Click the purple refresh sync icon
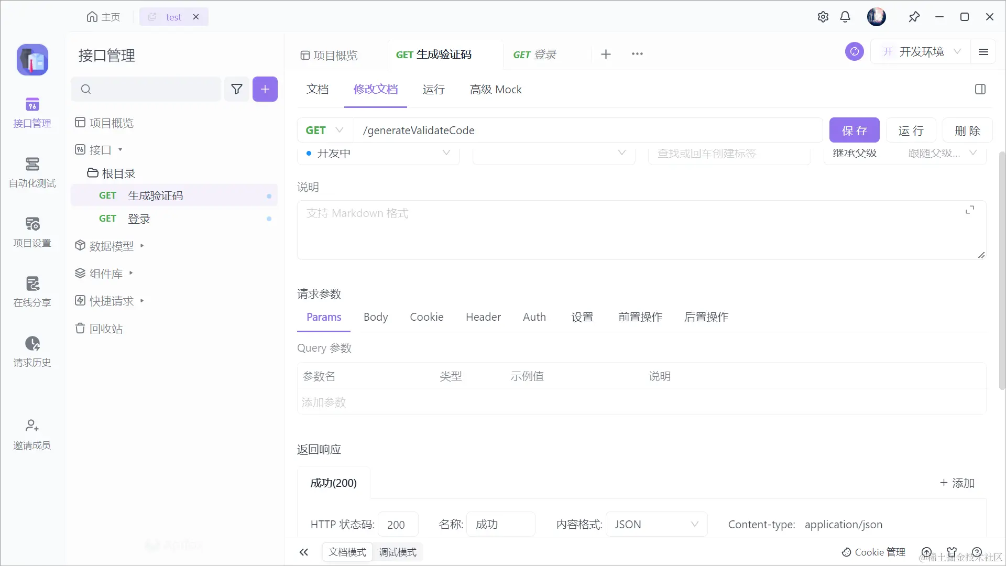Screen dimensions: 1006x566 tap(854, 51)
